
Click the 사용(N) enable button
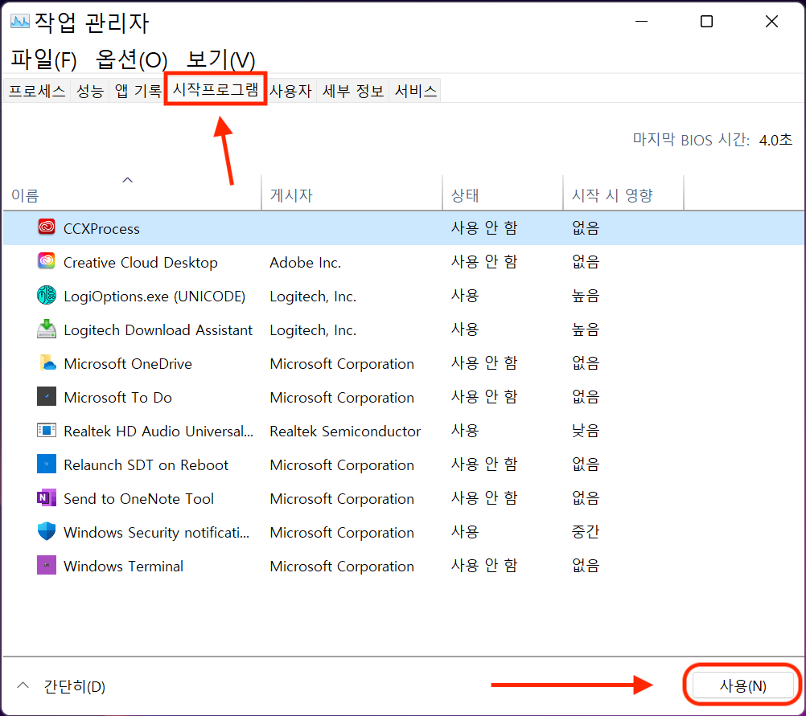tap(742, 685)
